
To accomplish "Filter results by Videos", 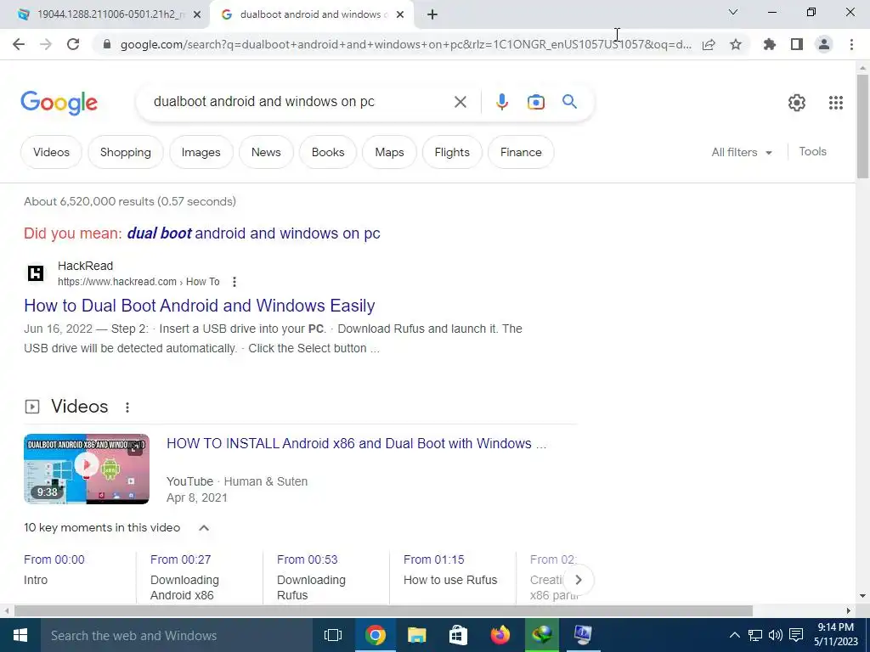I will 51,152.
